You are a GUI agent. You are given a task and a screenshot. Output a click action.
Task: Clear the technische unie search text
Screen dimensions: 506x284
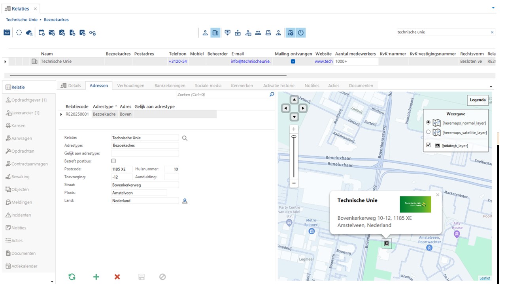click(x=492, y=32)
